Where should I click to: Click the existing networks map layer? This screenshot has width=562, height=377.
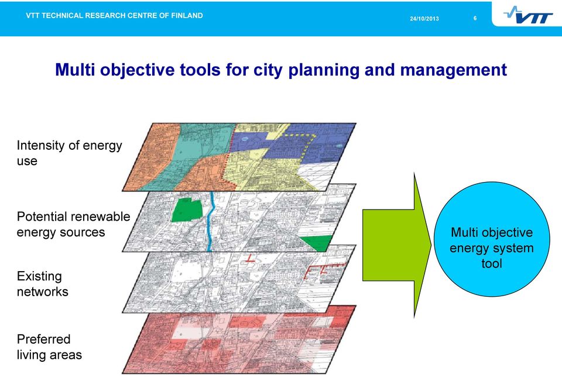click(x=239, y=279)
